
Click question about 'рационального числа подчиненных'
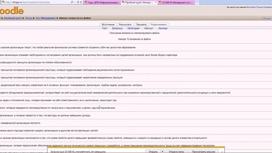pyautogui.click(x=68, y=70)
